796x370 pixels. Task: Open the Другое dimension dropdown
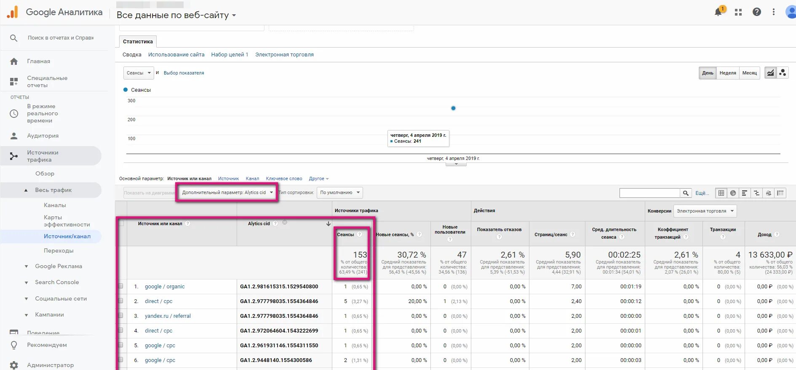coord(318,178)
